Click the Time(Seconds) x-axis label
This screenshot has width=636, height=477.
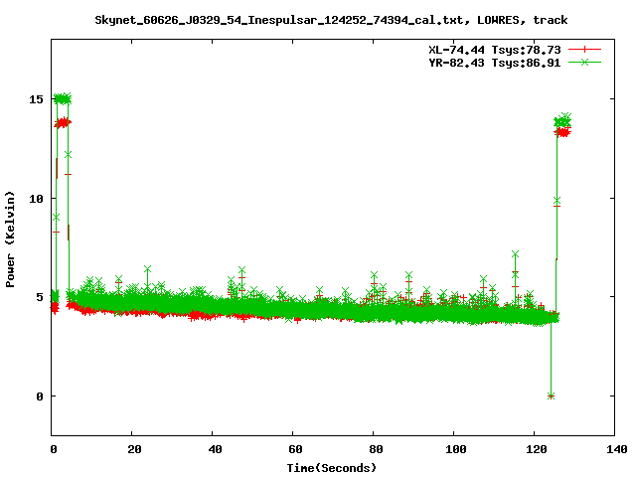(x=331, y=468)
